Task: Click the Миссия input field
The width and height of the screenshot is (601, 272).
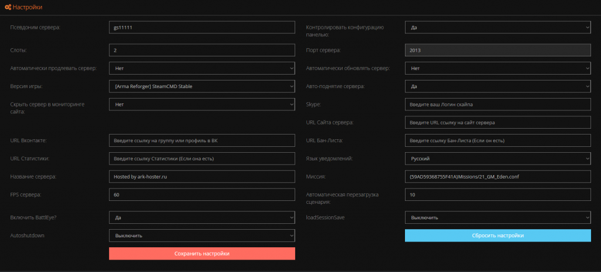Action: point(498,176)
